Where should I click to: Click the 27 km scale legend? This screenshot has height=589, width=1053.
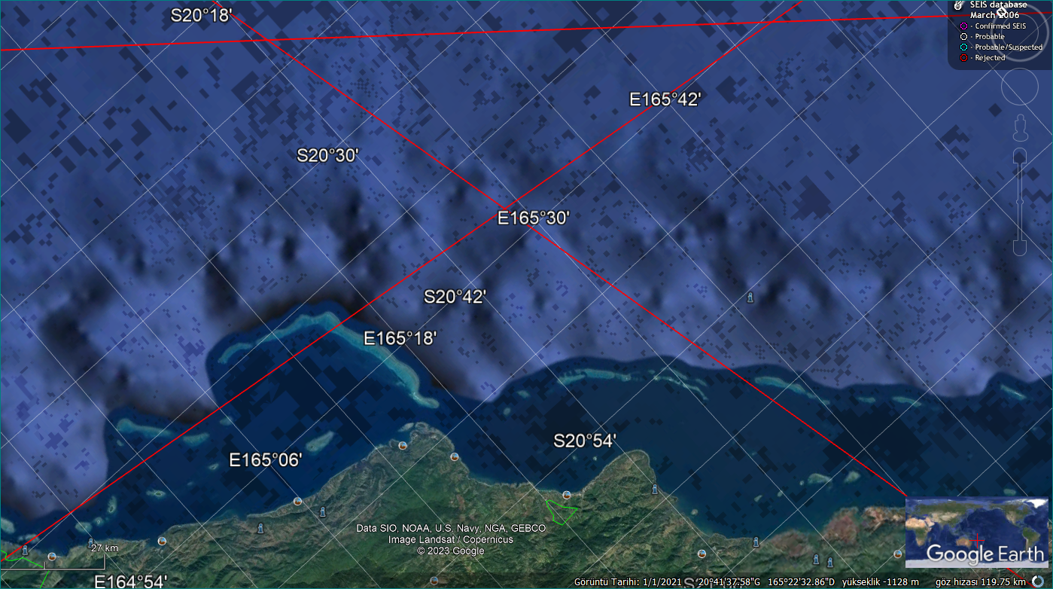[105, 548]
